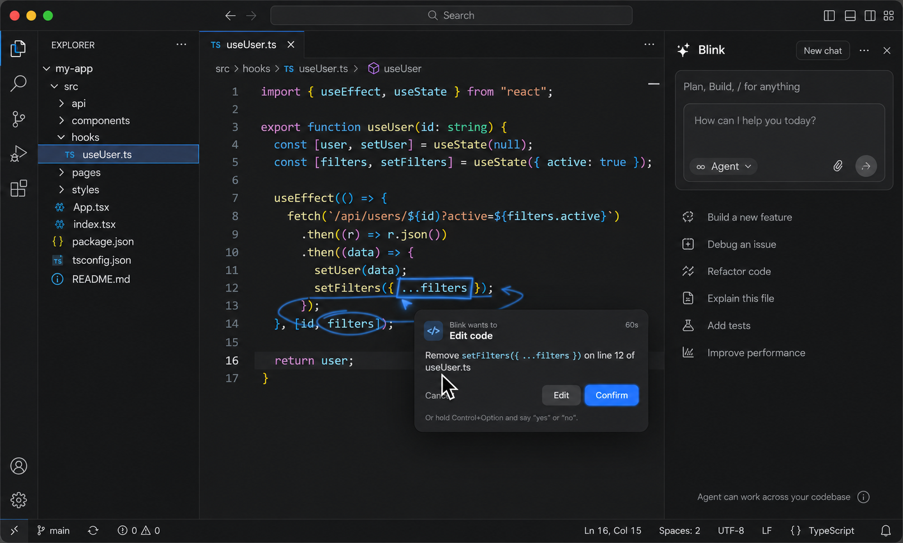Send the message with arrow button

[x=866, y=166]
